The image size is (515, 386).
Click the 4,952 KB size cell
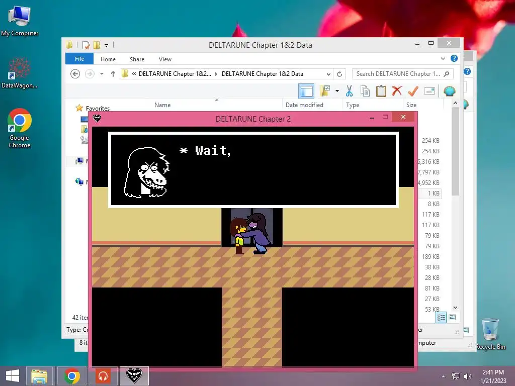tap(428, 183)
